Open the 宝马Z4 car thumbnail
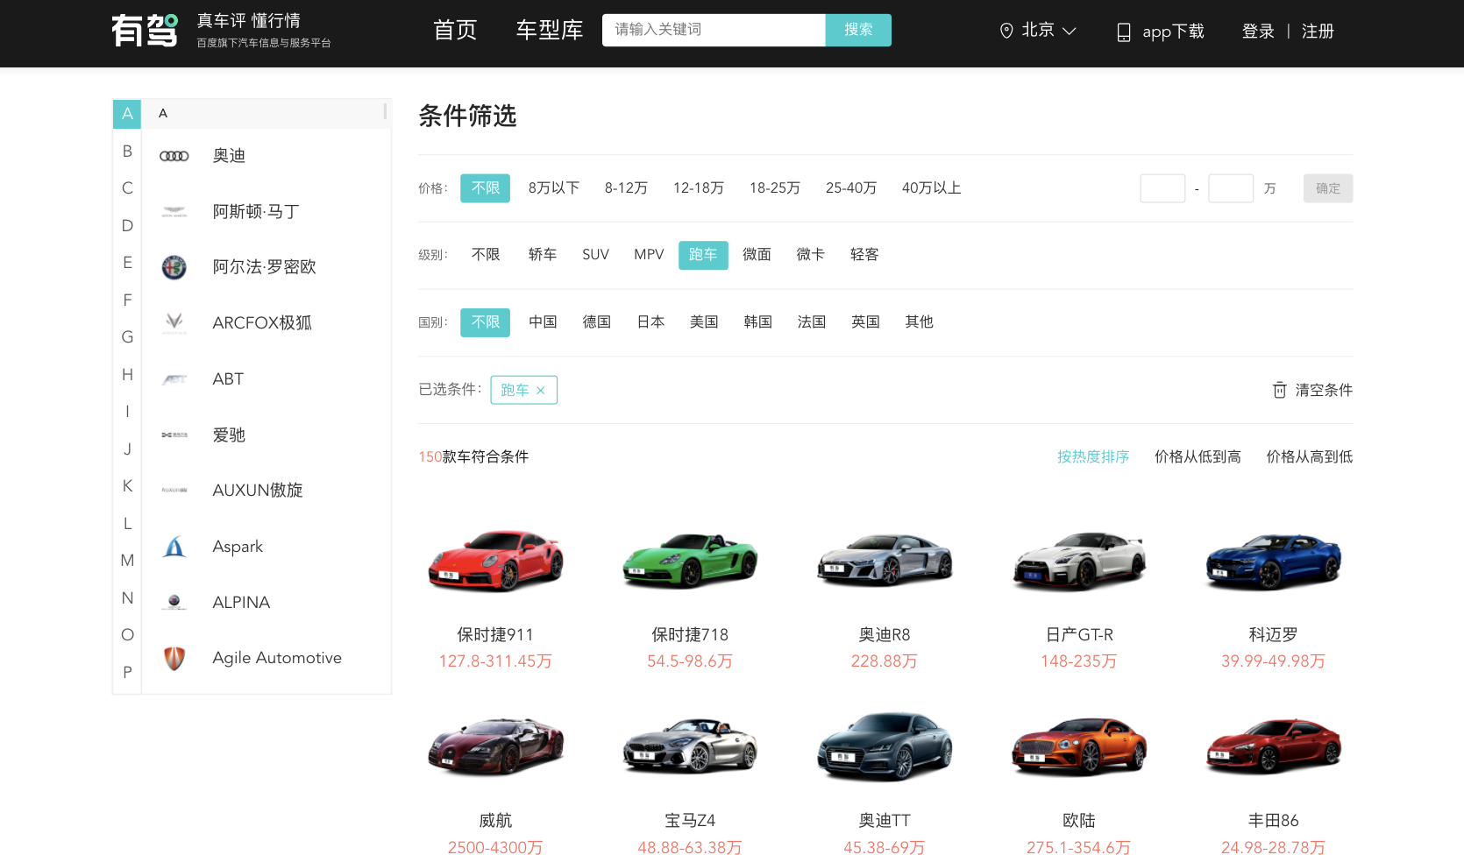This screenshot has height=855, width=1464. [690, 746]
